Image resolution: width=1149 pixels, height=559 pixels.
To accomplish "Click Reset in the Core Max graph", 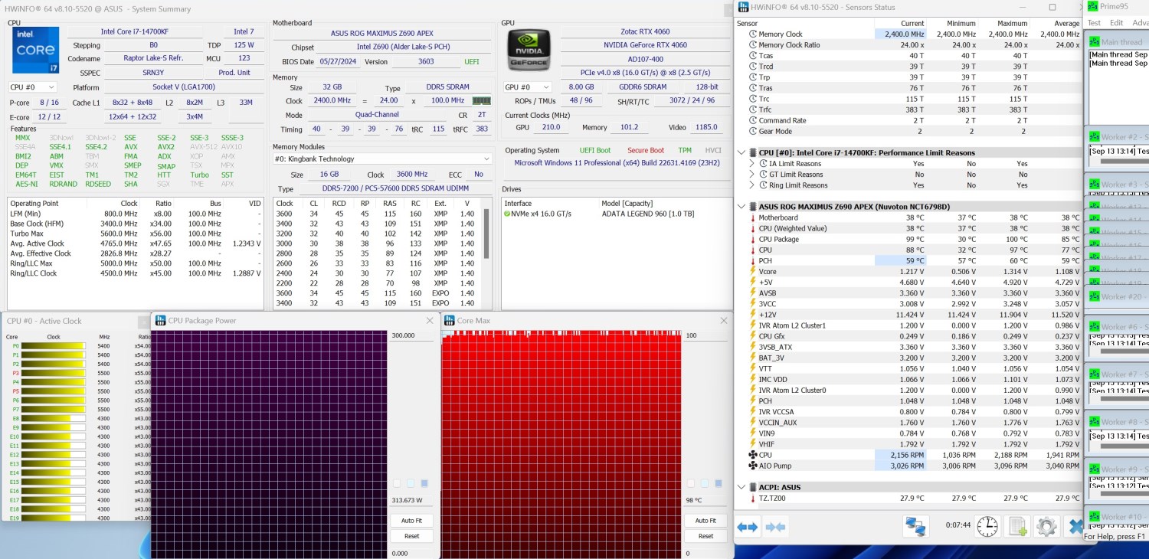I will point(705,536).
